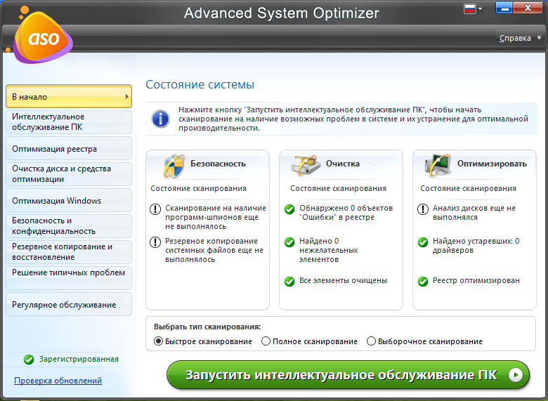The height and width of the screenshot is (401, 548).
Task: Click Реестр оптимизирован text
Action: (476, 280)
